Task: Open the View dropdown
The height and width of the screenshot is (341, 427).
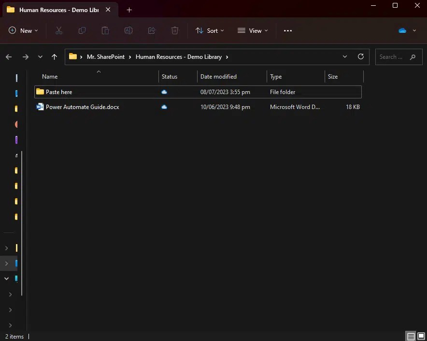Action: click(x=253, y=30)
